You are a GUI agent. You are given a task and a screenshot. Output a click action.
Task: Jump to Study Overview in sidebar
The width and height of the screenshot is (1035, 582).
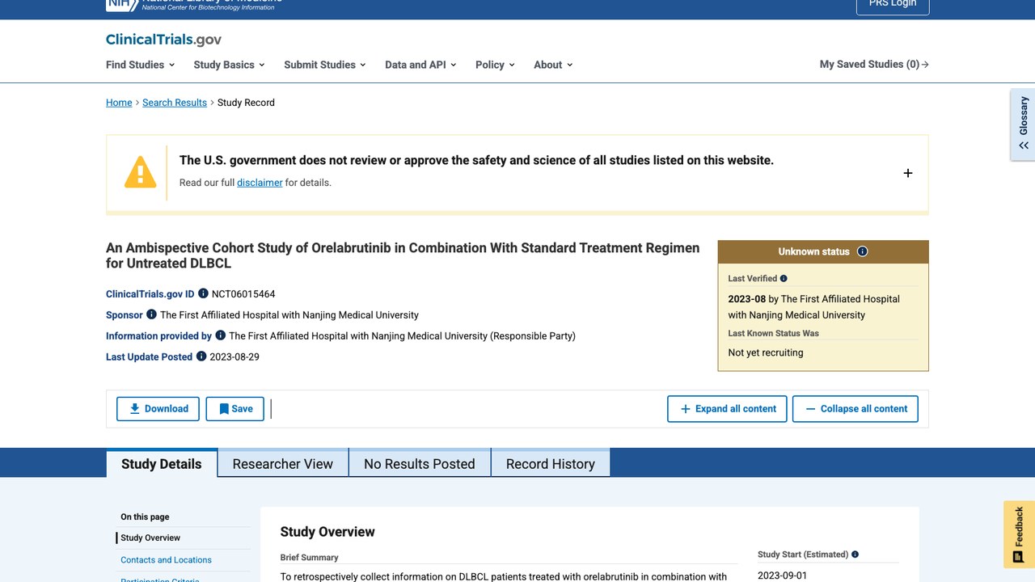[x=150, y=538]
